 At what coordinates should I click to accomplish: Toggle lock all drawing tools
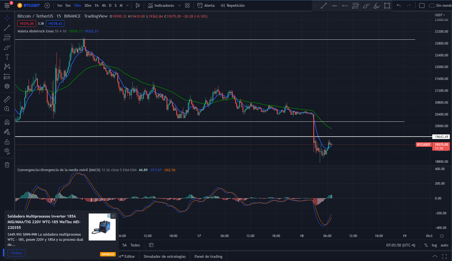pyautogui.click(x=7, y=142)
